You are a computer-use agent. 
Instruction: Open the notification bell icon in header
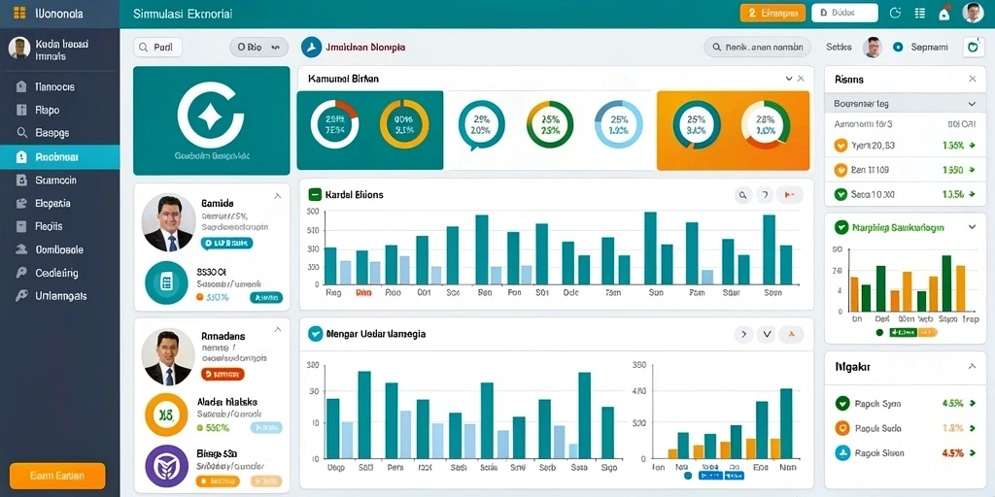coord(944,14)
